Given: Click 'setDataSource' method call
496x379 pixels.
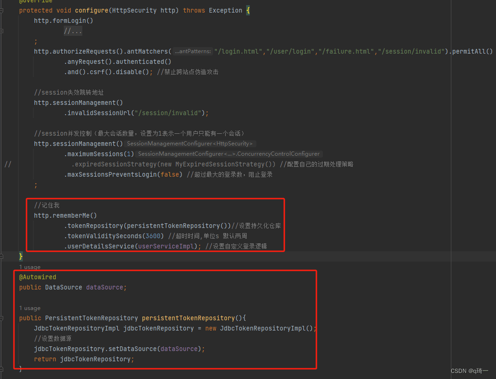Looking at the screenshot, I should (133, 349).
